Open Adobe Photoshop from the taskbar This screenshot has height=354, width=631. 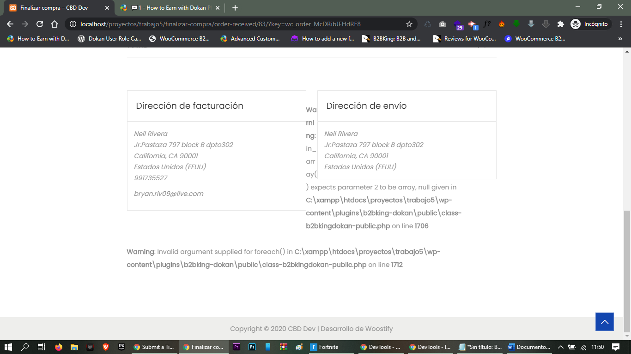pos(252,347)
